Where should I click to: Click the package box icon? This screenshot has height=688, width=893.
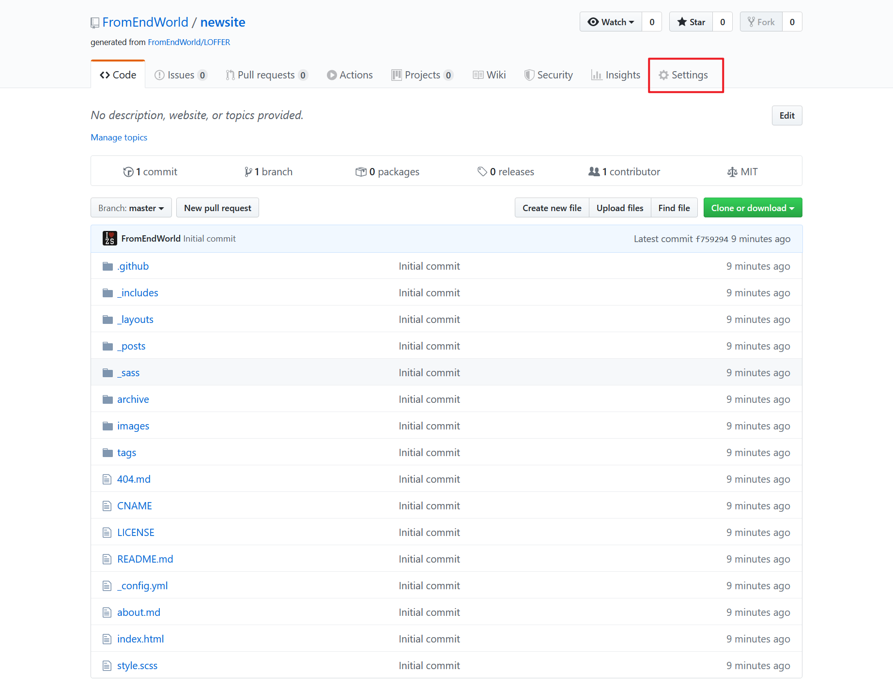tap(361, 172)
